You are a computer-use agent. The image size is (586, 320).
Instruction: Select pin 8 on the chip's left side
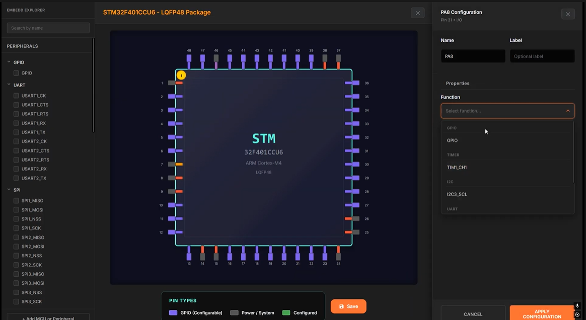click(175, 178)
